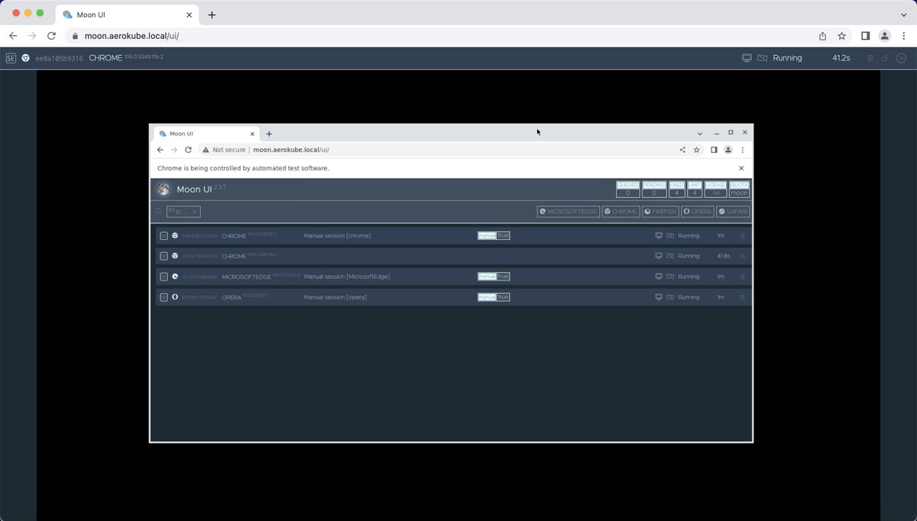Reload the nested browser page
The width and height of the screenshot is (917, 521).
click(x=188, y=150)
